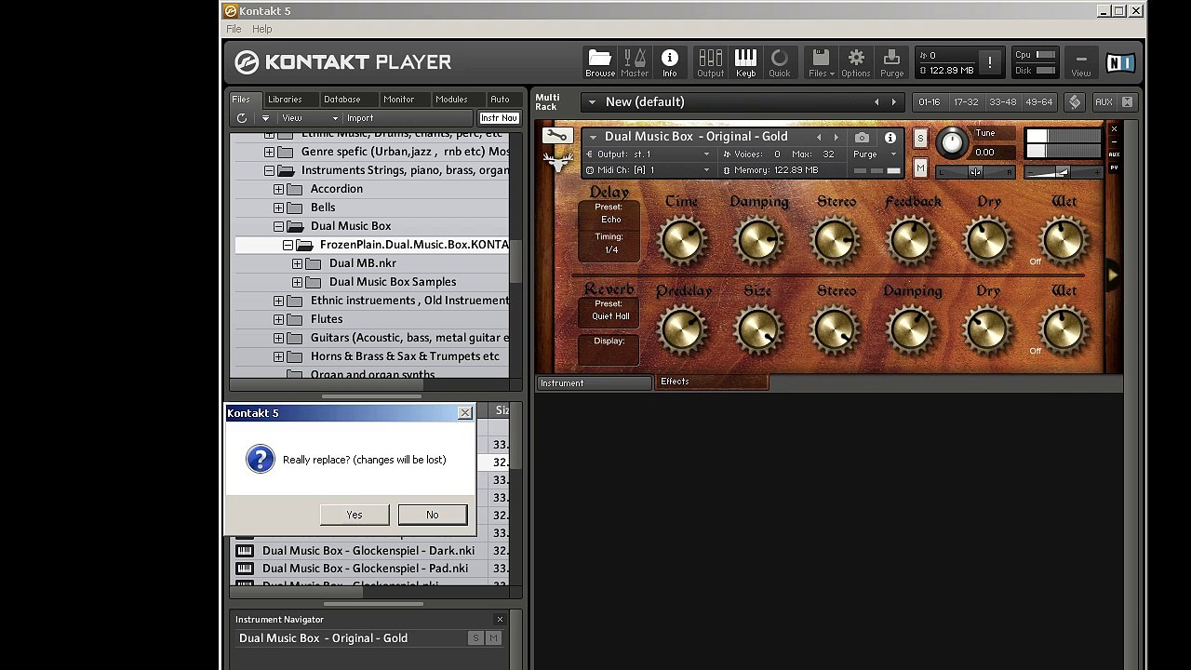The width and height of the screenshot is (1191, 670).
Task: Confirm replace with Yes button
Action: tap(355, 515)
